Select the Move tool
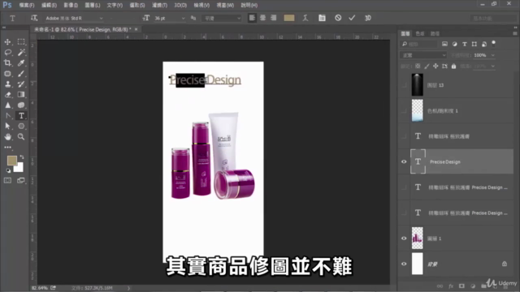 coord(7,42)
